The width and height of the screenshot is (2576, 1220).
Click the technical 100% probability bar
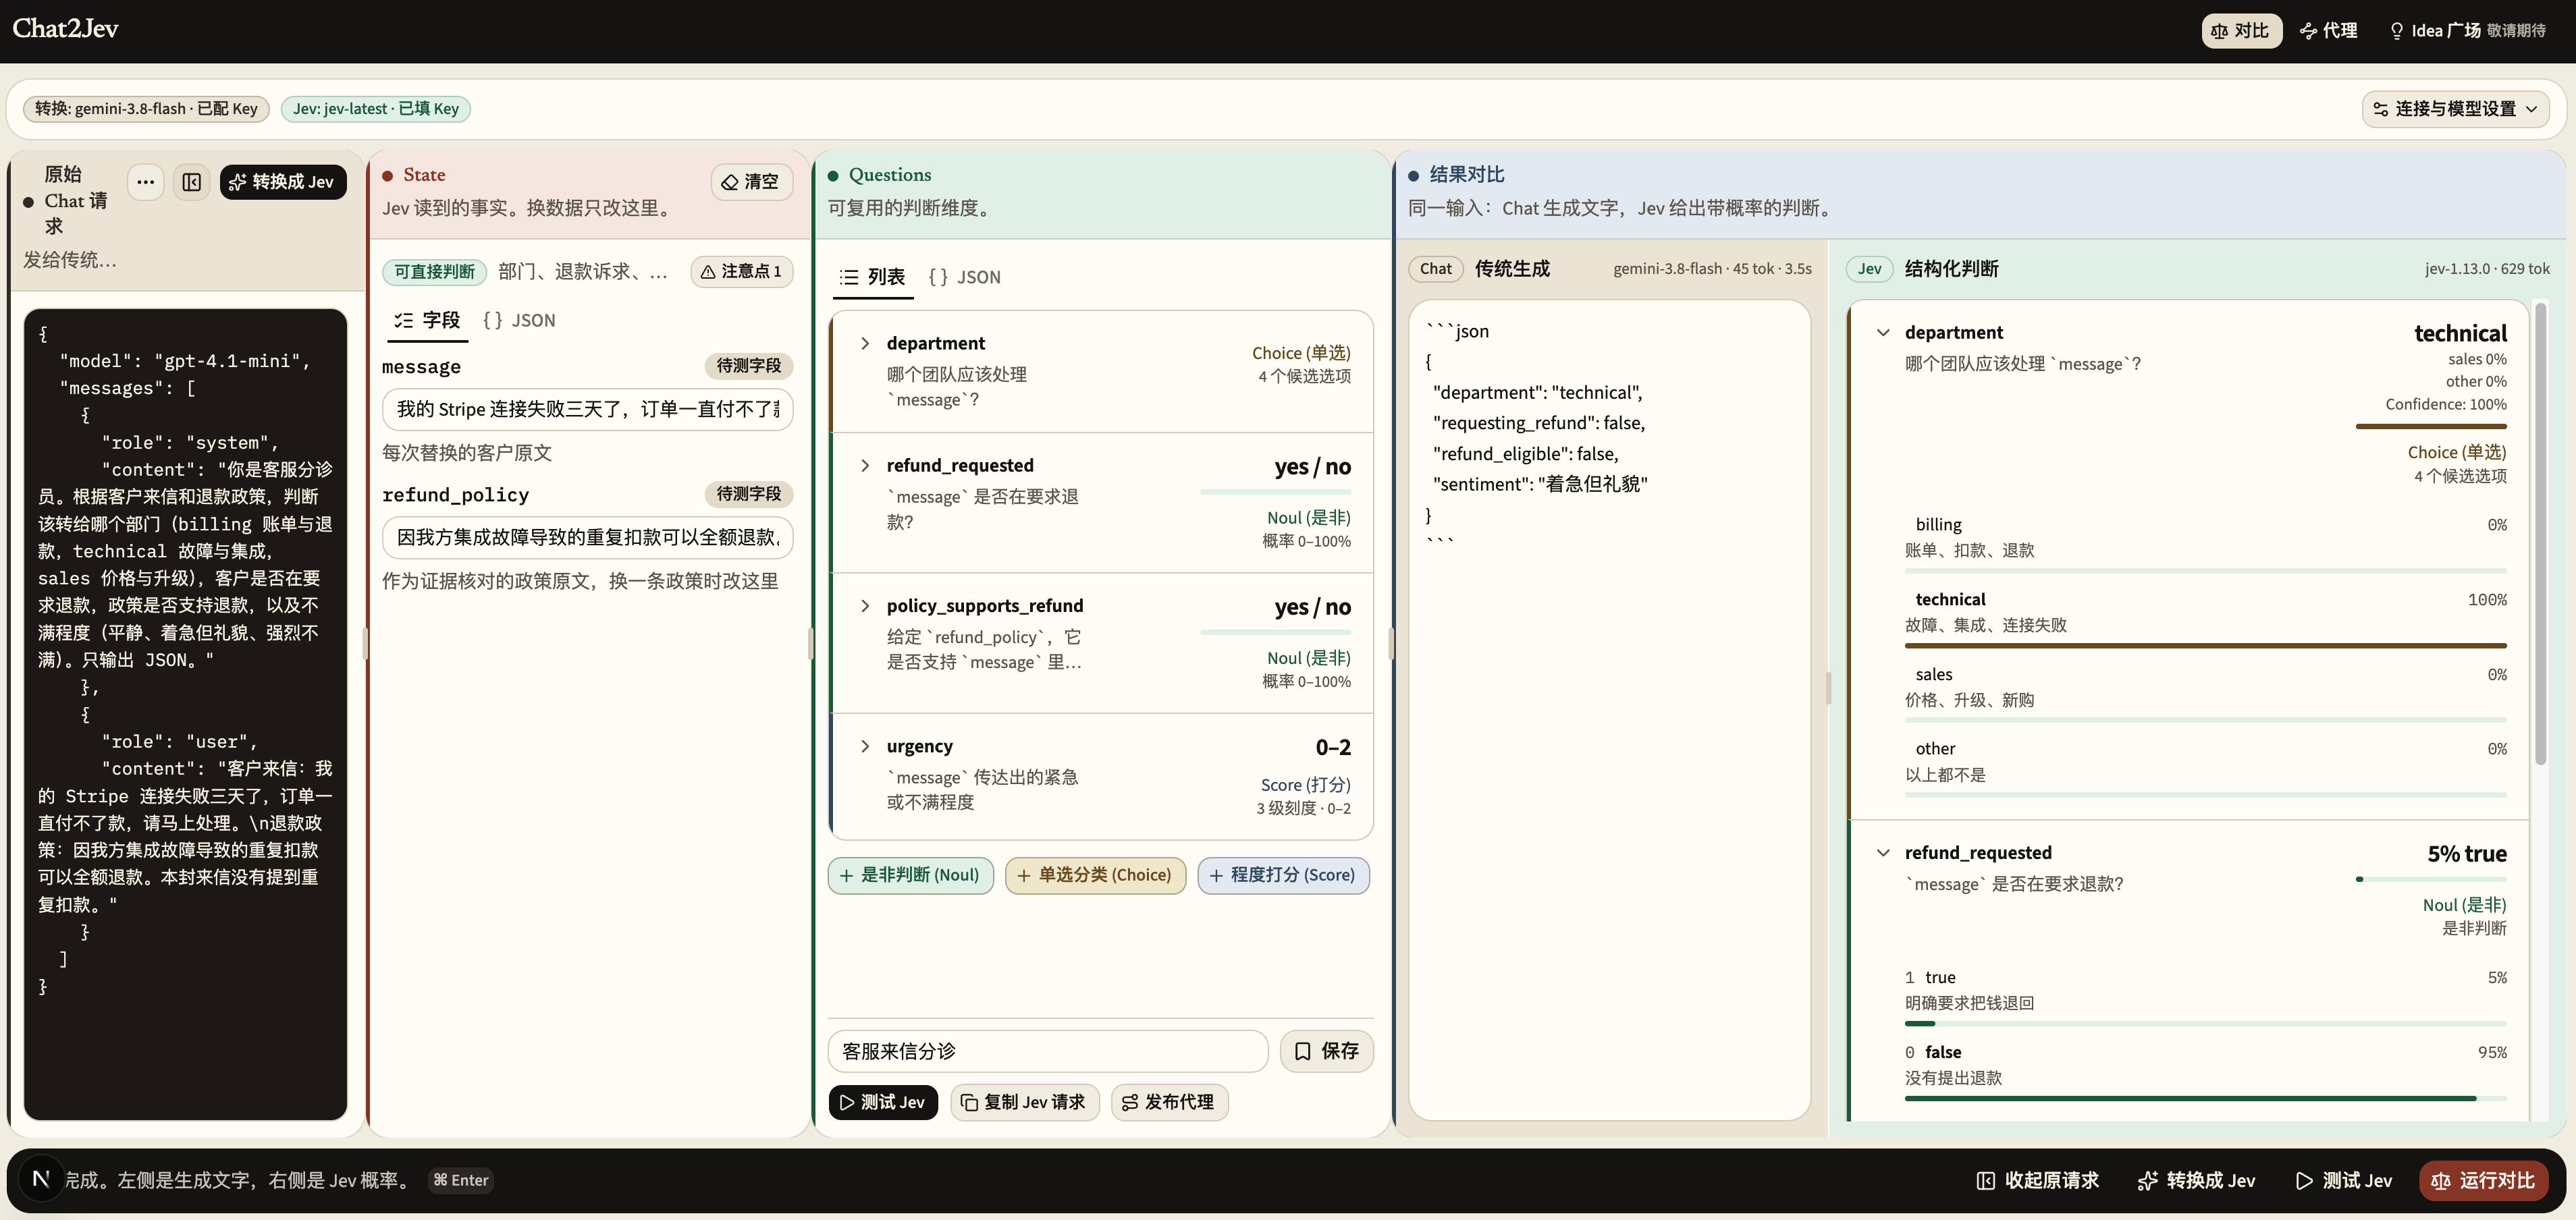2205,646
